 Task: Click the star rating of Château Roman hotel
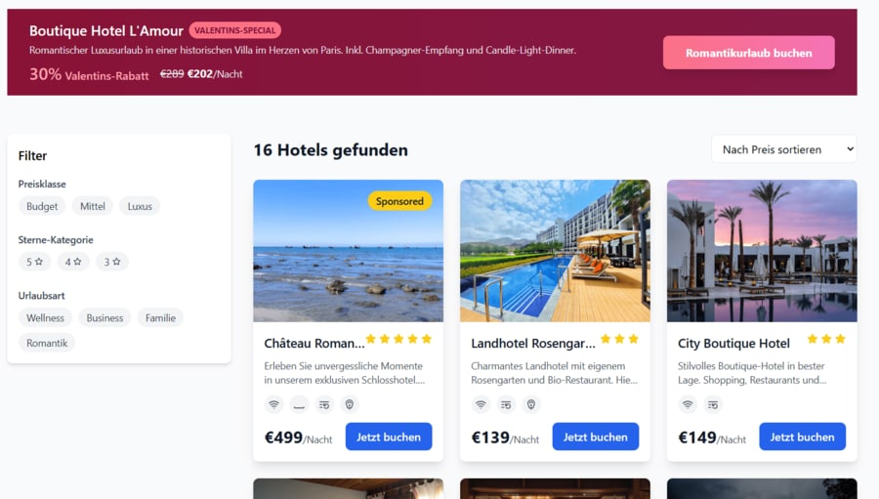398,339
